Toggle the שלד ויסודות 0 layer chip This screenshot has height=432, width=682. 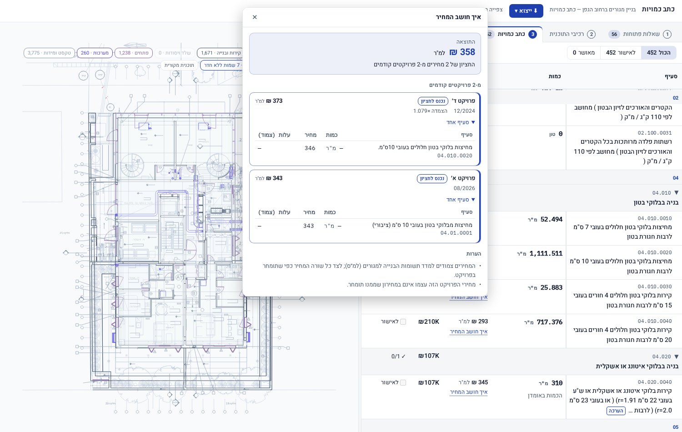click(175, 53)
